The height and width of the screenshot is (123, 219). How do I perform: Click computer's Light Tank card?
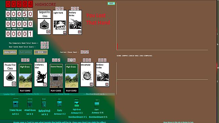60,22
